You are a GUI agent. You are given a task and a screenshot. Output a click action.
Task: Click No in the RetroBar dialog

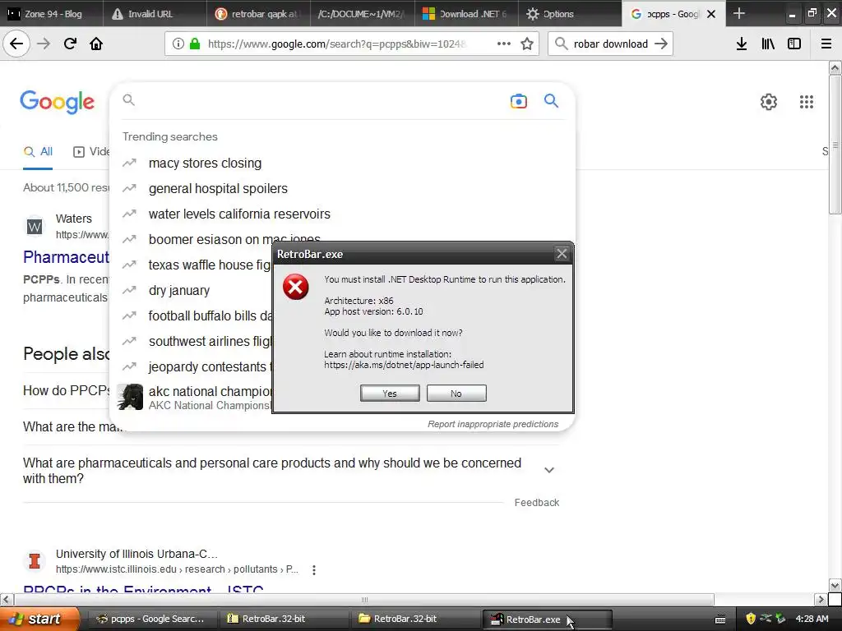[x=456, y=394]
